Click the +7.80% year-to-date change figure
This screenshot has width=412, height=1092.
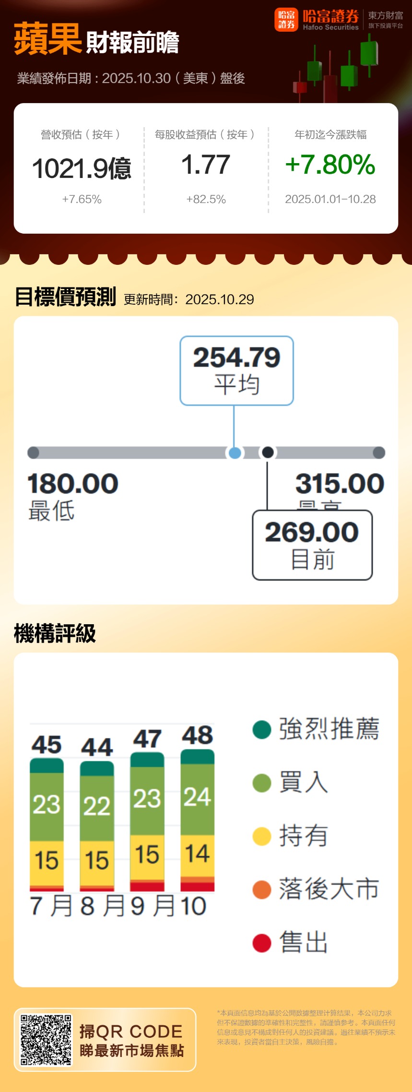pos(330,165)
